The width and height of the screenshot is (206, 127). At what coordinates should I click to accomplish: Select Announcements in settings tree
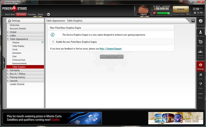click(x=19, y=63)
